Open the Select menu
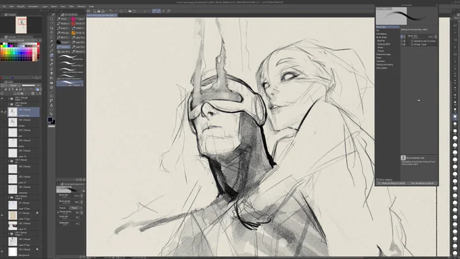The image size is (460, 259). 54,6
